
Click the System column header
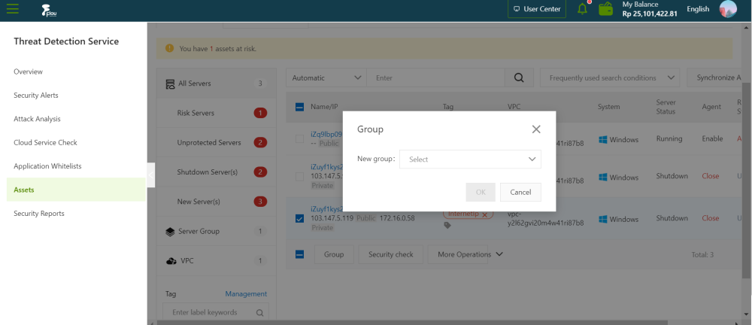tap(608, 107)
